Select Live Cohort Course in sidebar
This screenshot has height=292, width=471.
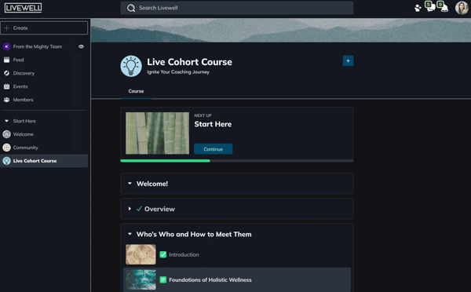click(x=44, y=161)
